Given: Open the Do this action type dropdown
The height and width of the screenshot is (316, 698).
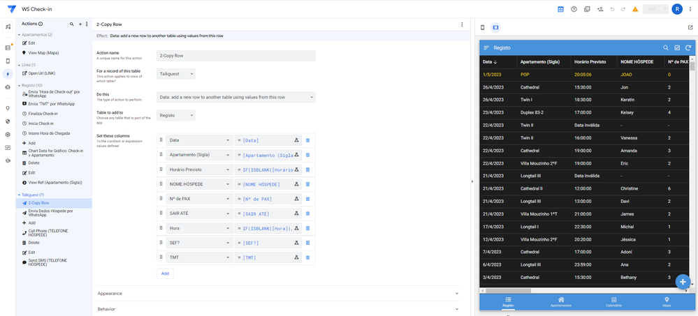Looking at the screenshot, I should pos(236,97).
